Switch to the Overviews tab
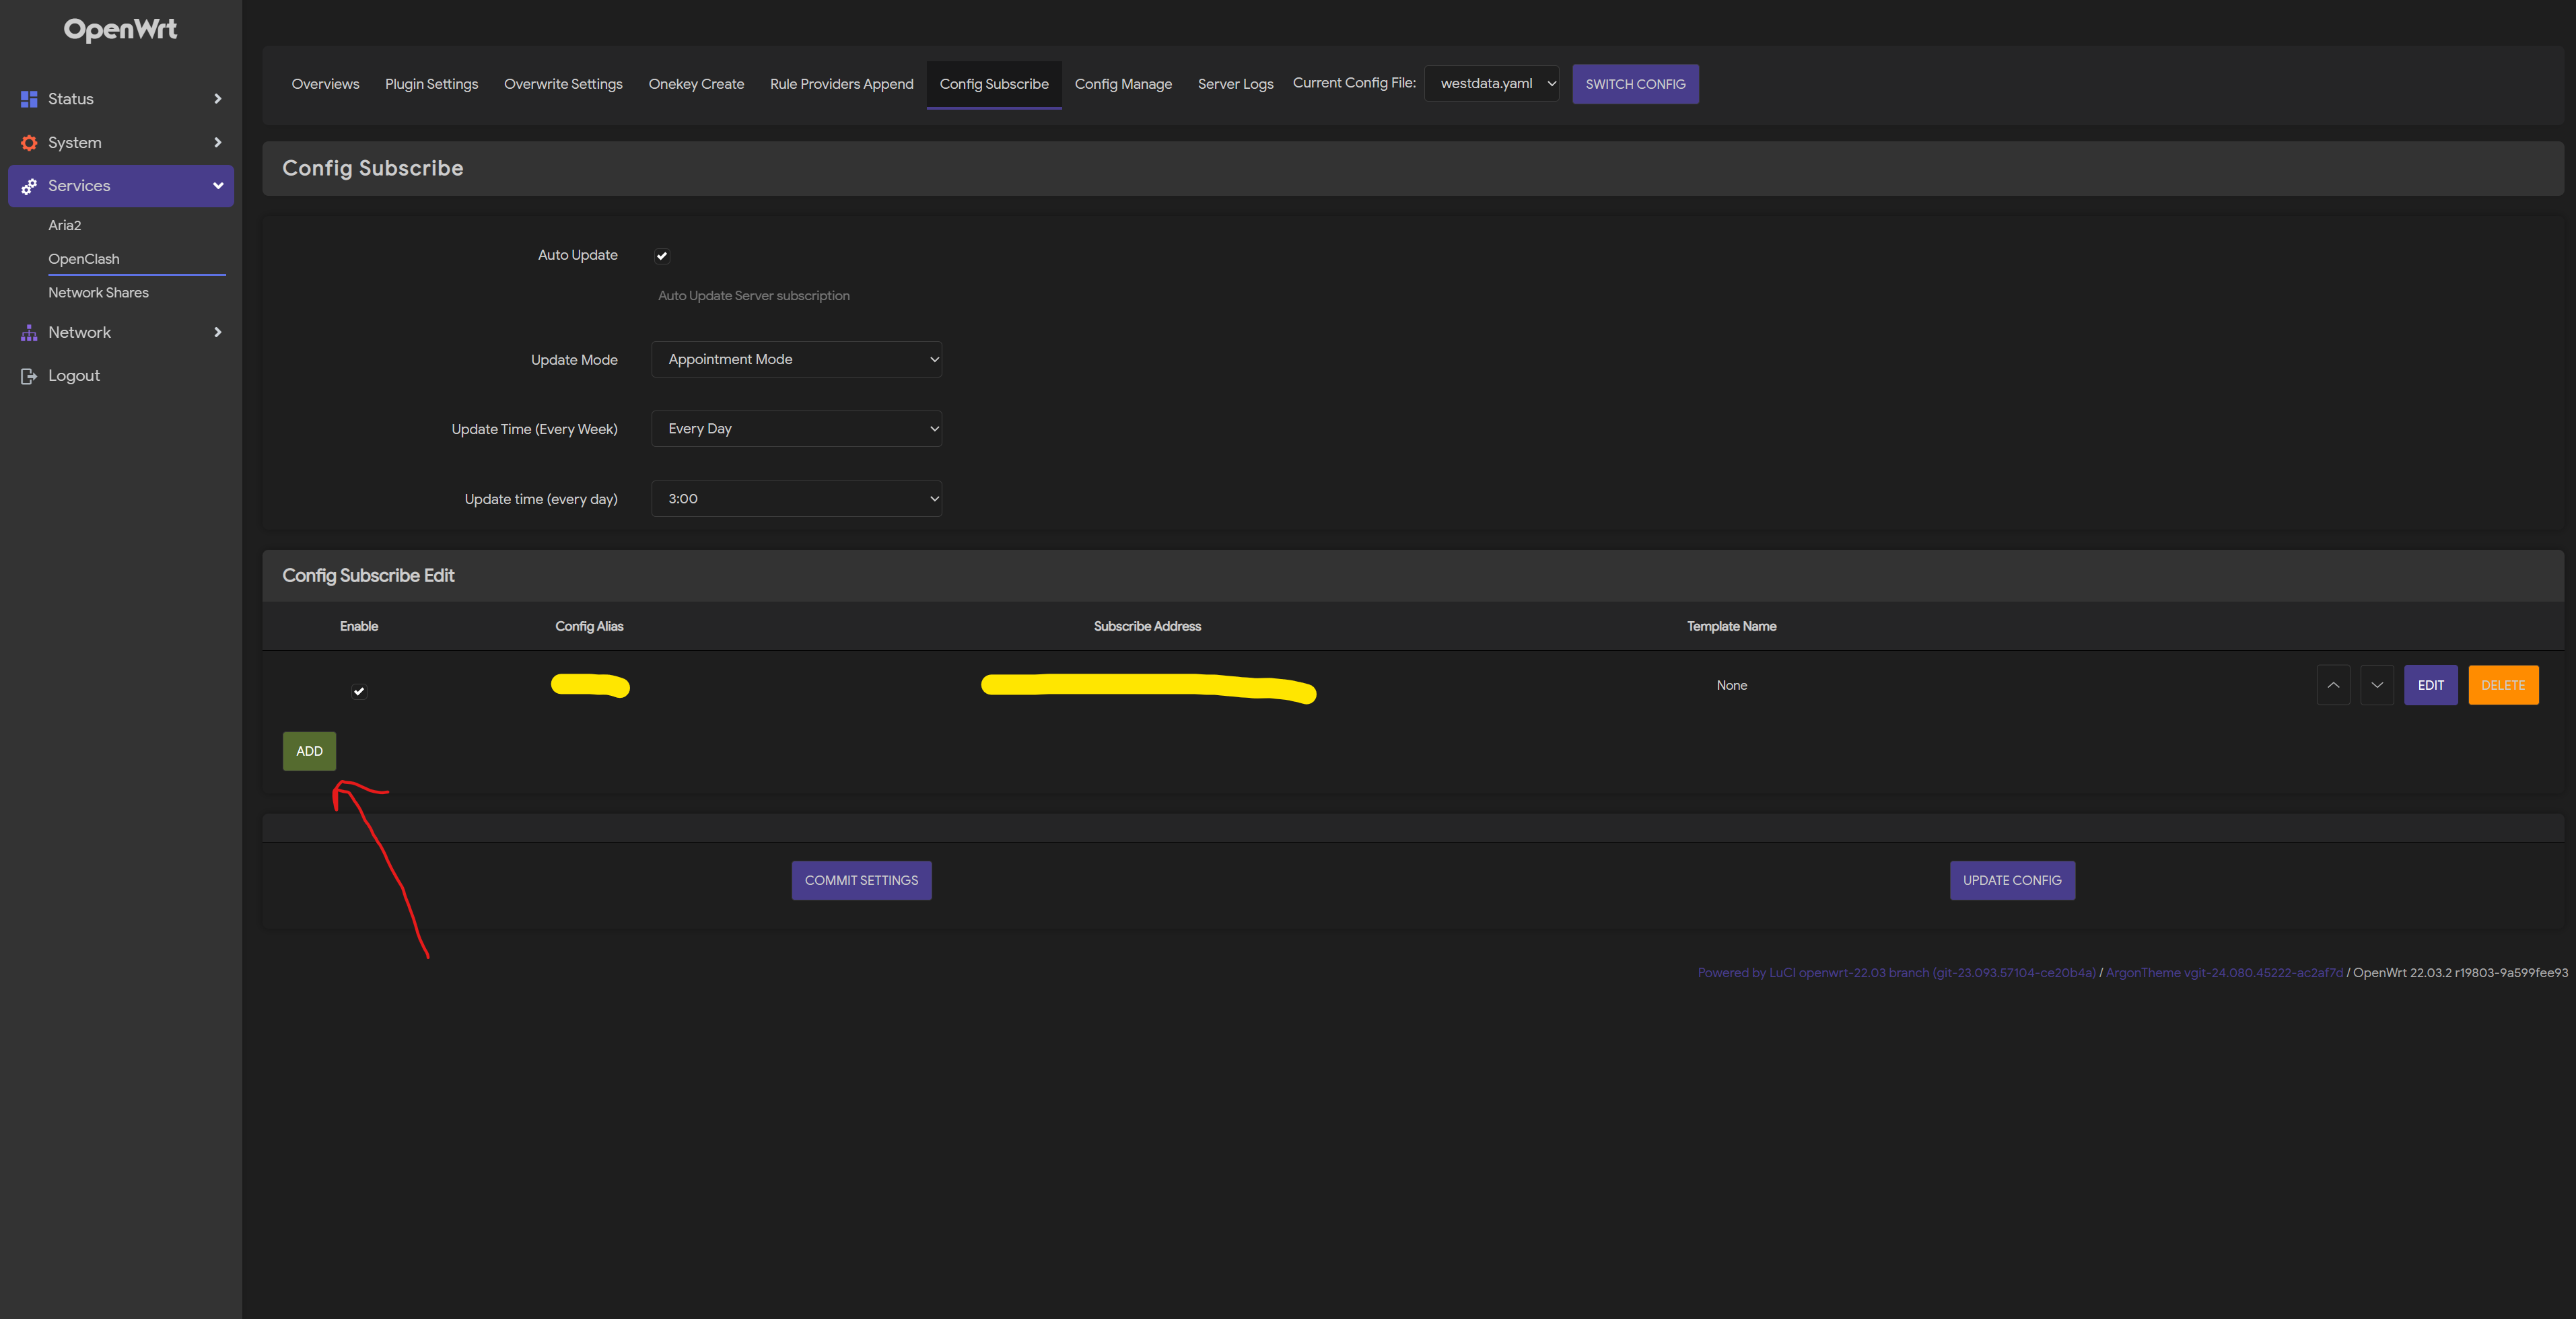The width and height of the screenshot is (2576, 1319). click(325, 84)
